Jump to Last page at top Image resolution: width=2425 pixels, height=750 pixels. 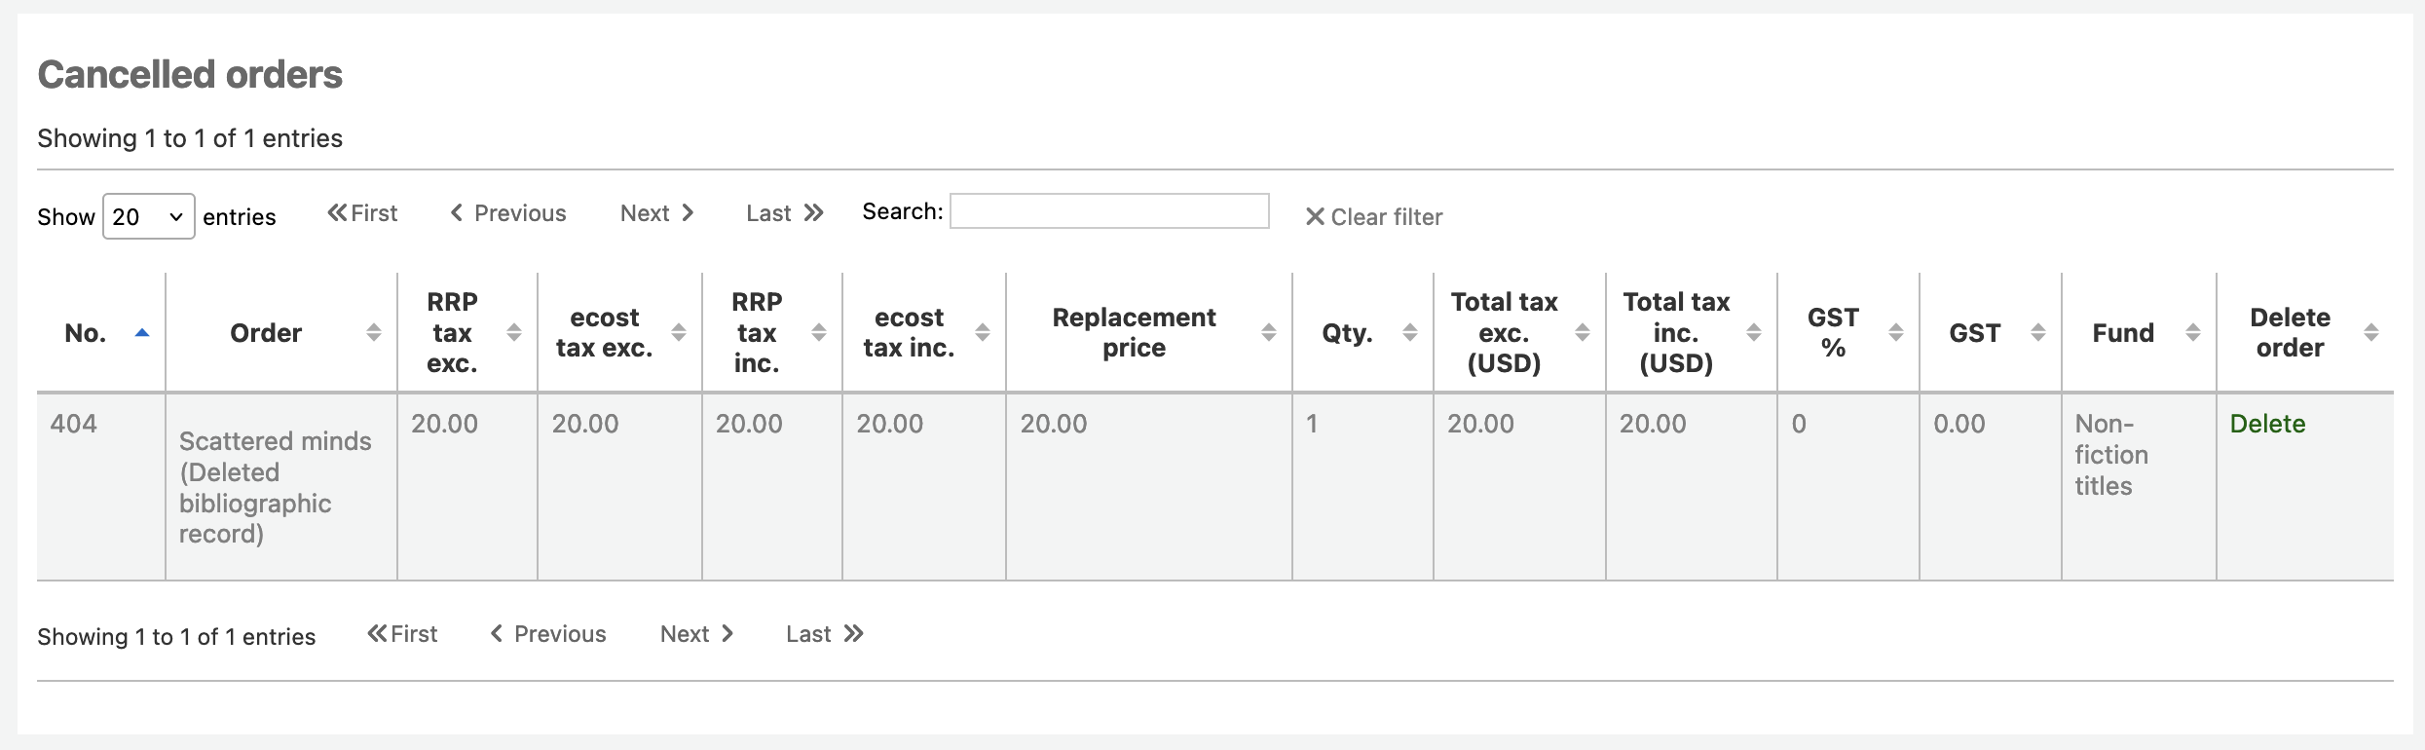pos(785,213)
